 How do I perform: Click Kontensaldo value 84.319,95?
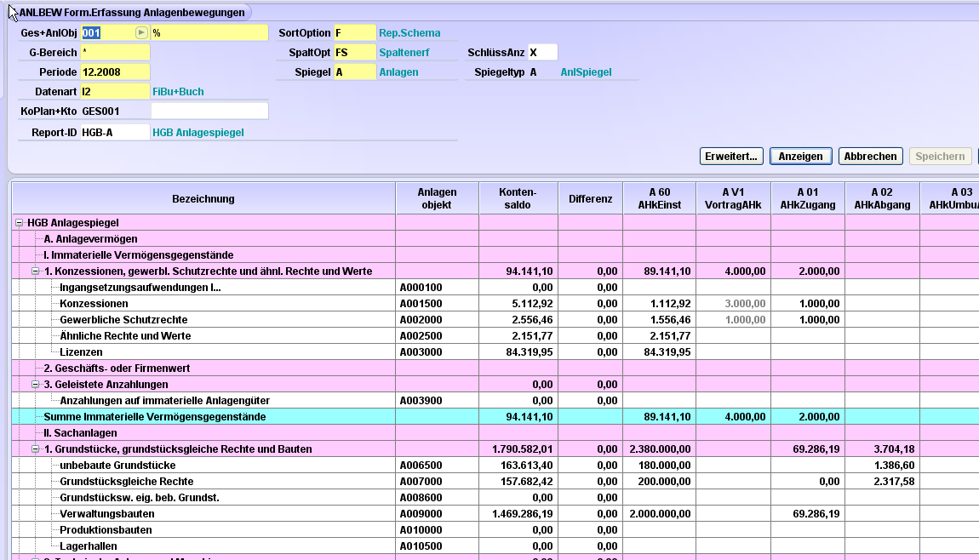click(x=530, y=352)
